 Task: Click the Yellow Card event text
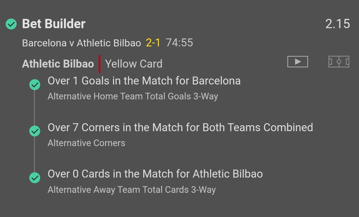pyautogui.click(x=134, y=64)
